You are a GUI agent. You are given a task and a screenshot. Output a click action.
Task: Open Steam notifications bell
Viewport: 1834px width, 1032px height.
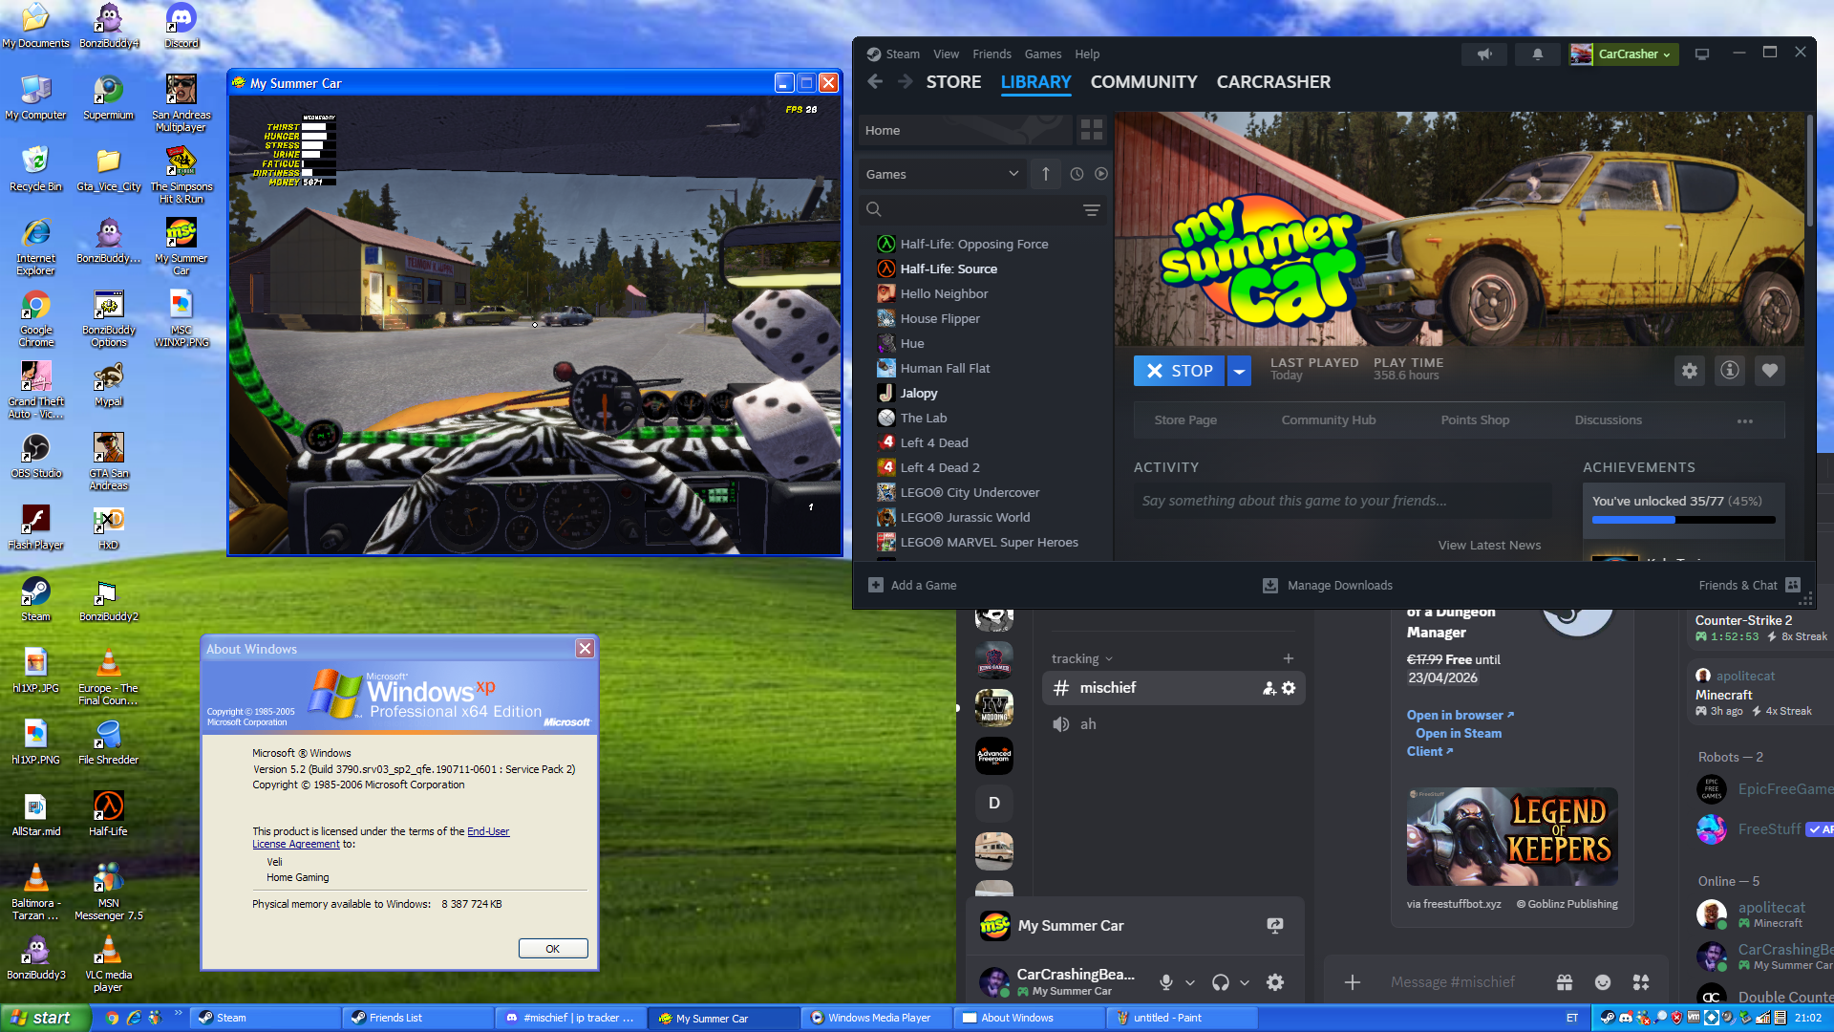tap(1537, 54)
